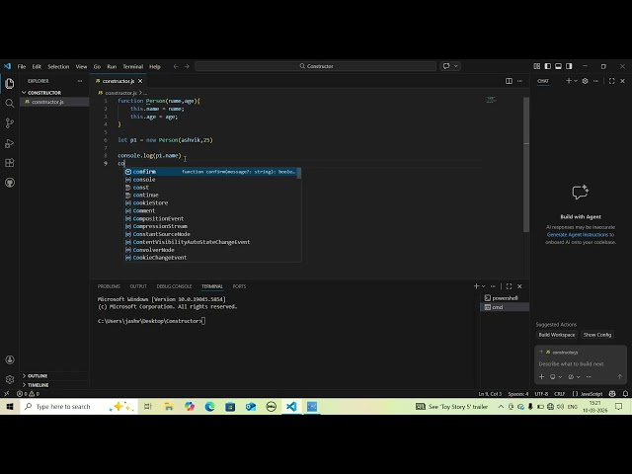The image size is (632, 474).
Task: Close the terminal panel
Action: (519, 286)
